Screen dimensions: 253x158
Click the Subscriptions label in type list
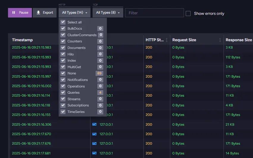[78, 105]
